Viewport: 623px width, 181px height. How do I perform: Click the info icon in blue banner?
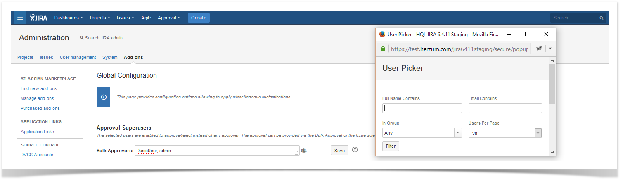[x=104, y=97]
